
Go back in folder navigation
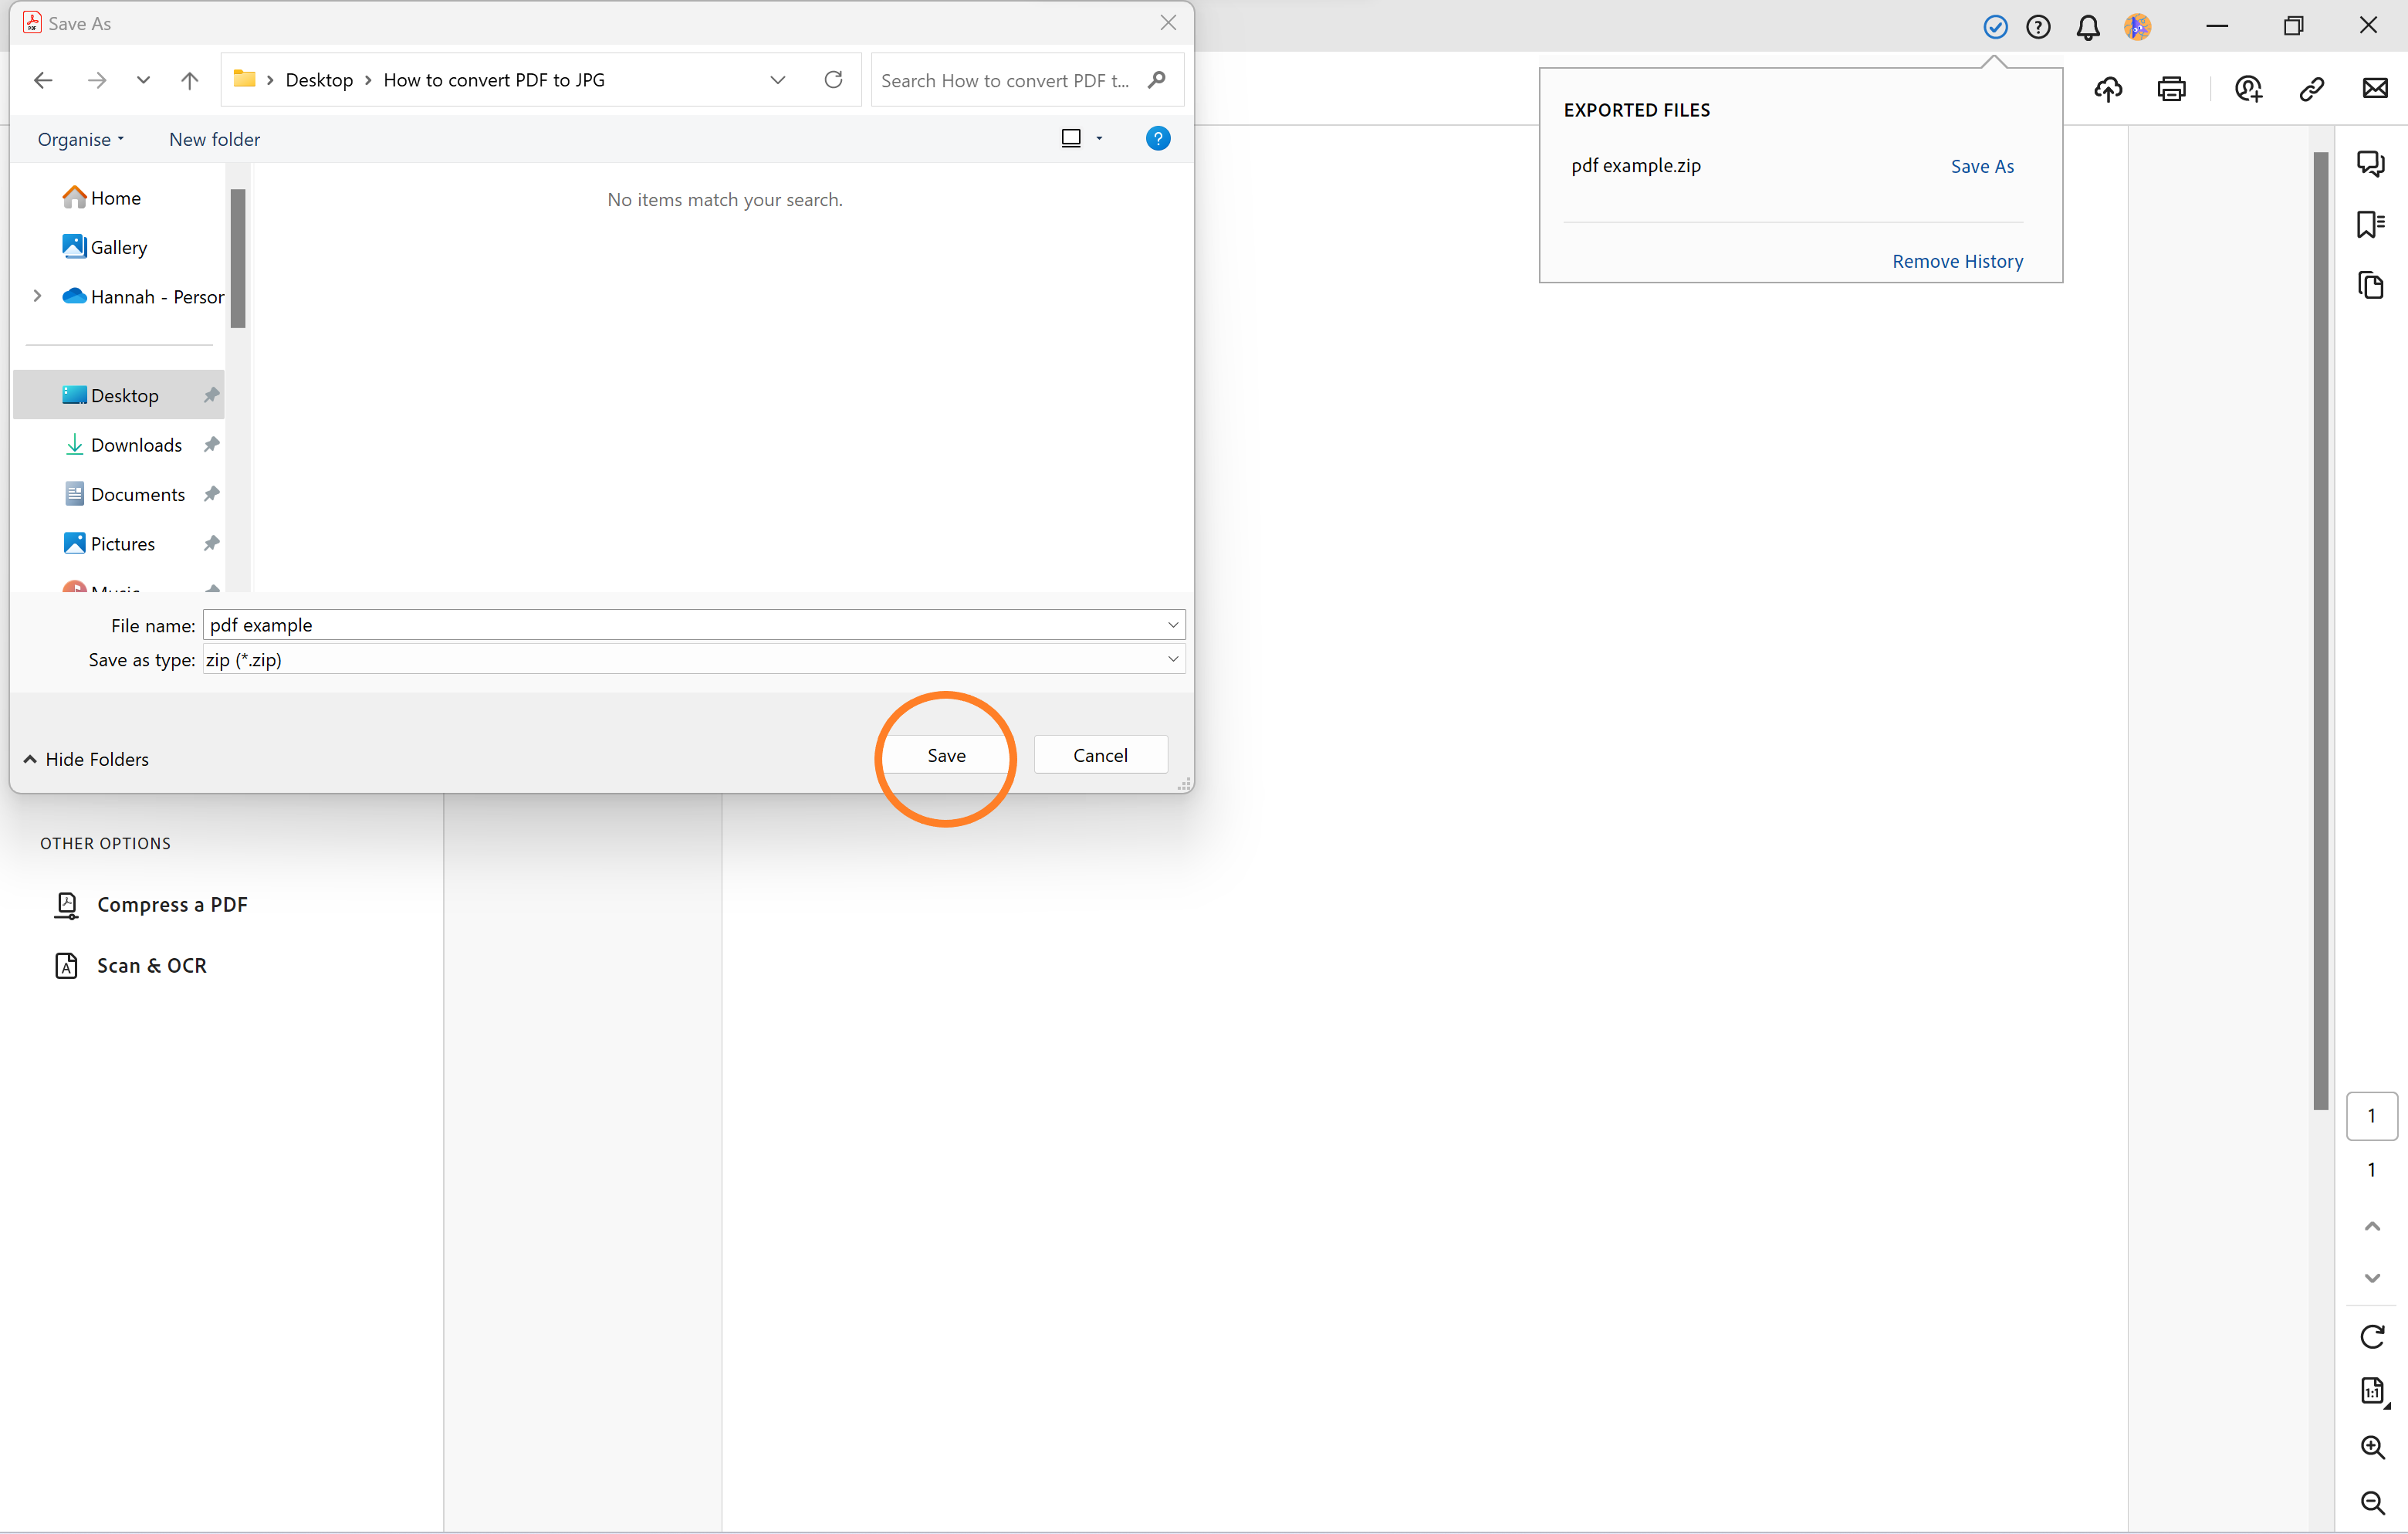coord(43,80)
